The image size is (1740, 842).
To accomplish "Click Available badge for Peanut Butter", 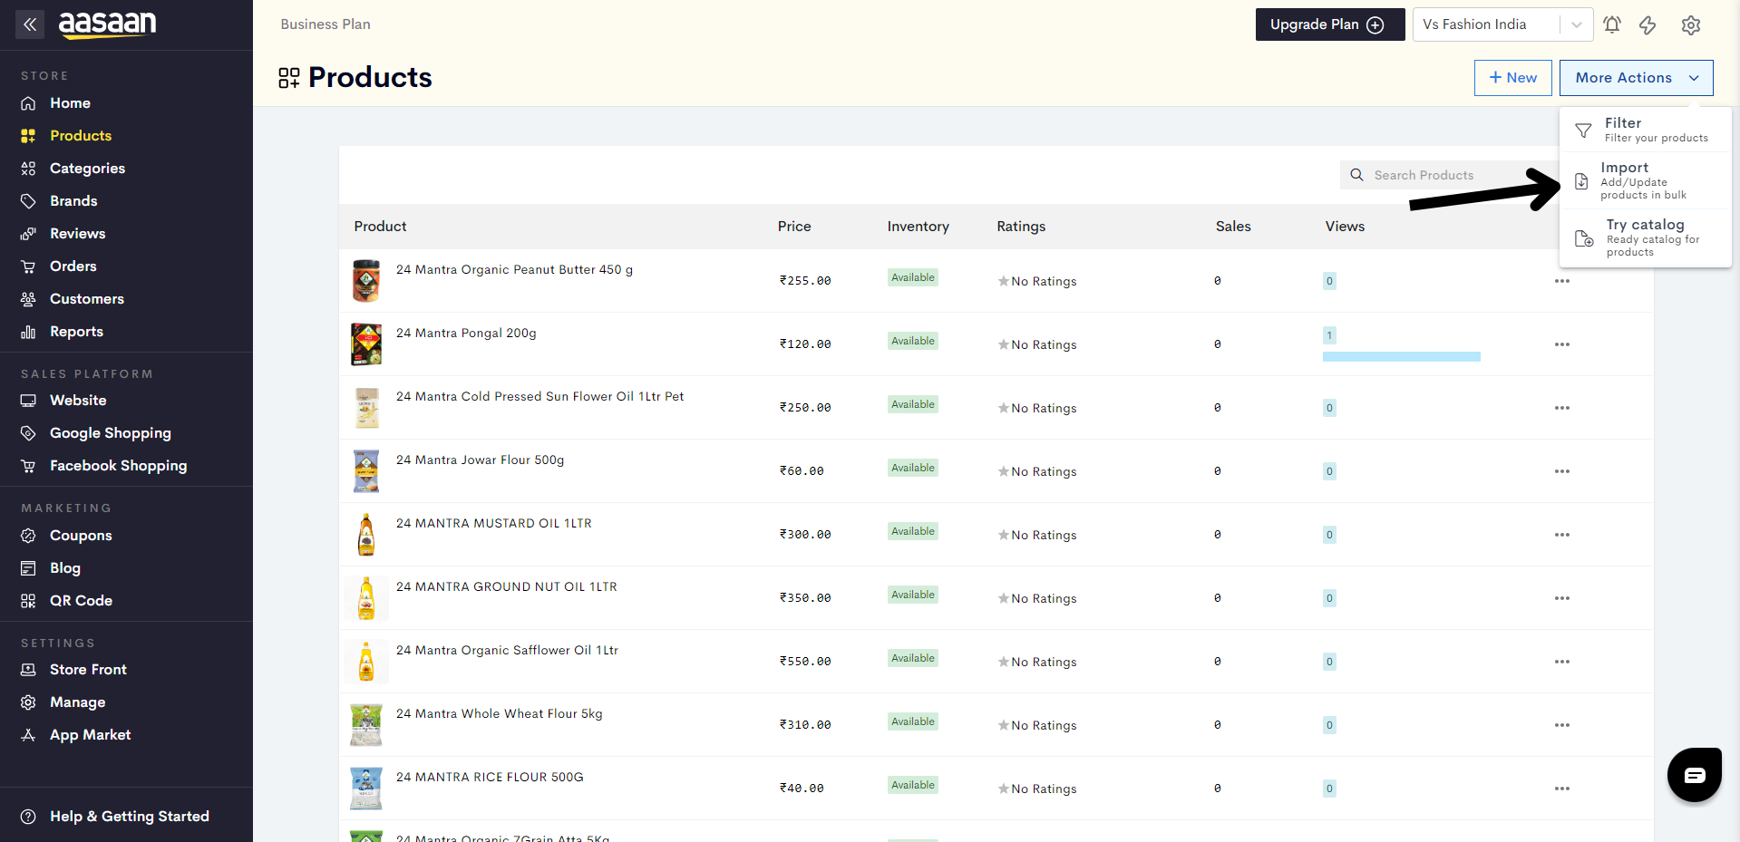I will click(x=913, y=277).
